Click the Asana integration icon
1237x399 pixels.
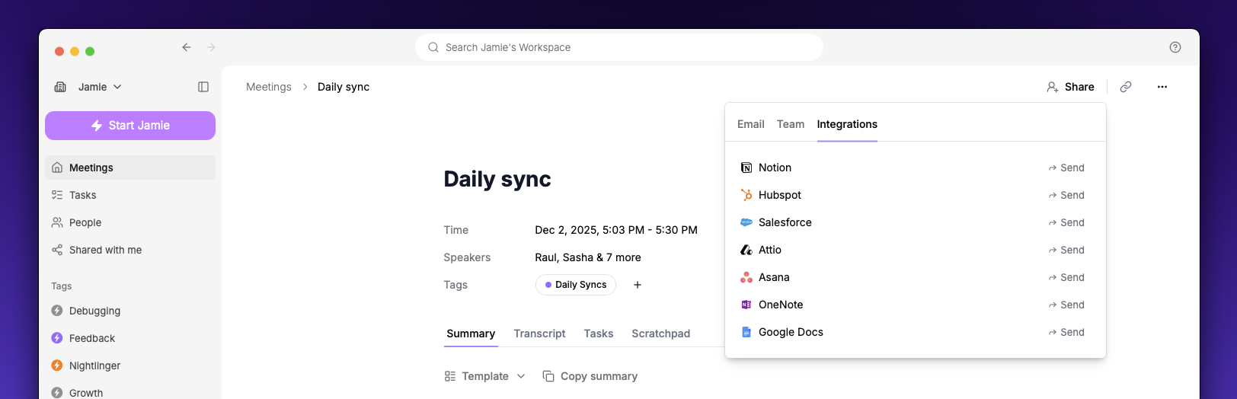coord(746,277)
